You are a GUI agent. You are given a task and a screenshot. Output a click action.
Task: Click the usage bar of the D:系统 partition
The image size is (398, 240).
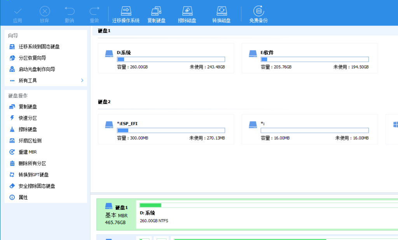(x=171, y=59)
